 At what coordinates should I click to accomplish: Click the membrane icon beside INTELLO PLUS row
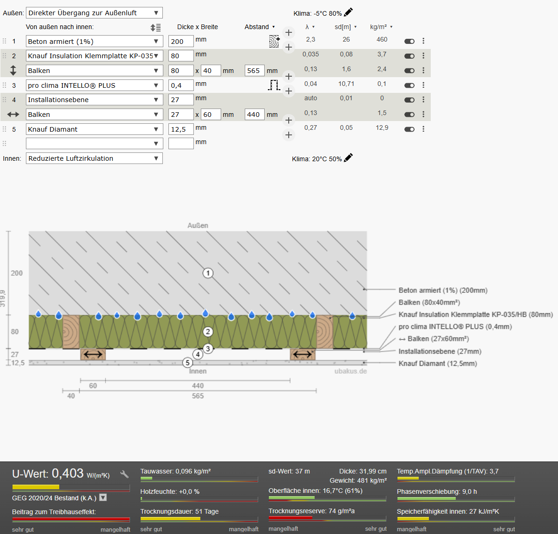[274, 85]
